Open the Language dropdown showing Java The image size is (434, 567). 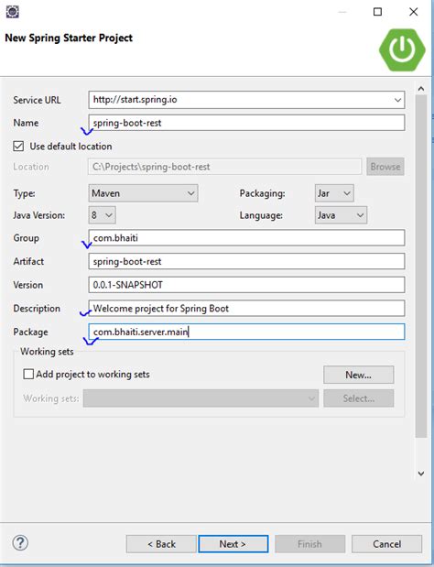pyautogui.click(x=341, y=215)
